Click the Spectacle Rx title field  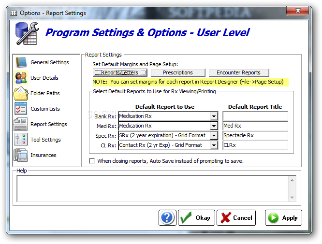click(255, 136)
